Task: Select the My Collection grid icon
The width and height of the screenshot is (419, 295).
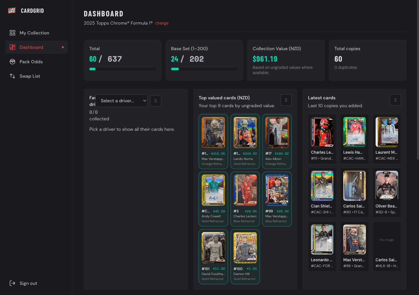Action: click(12, 33)
